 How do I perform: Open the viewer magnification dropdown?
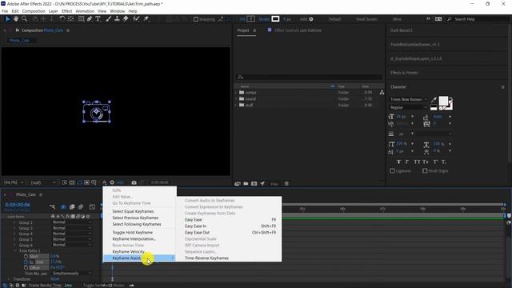[x=14, y=182]
